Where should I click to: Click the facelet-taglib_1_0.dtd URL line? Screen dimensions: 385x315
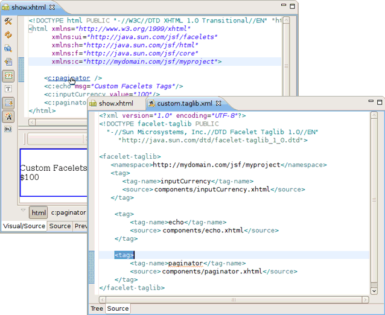pyautogui.click(x=212, y=140)
